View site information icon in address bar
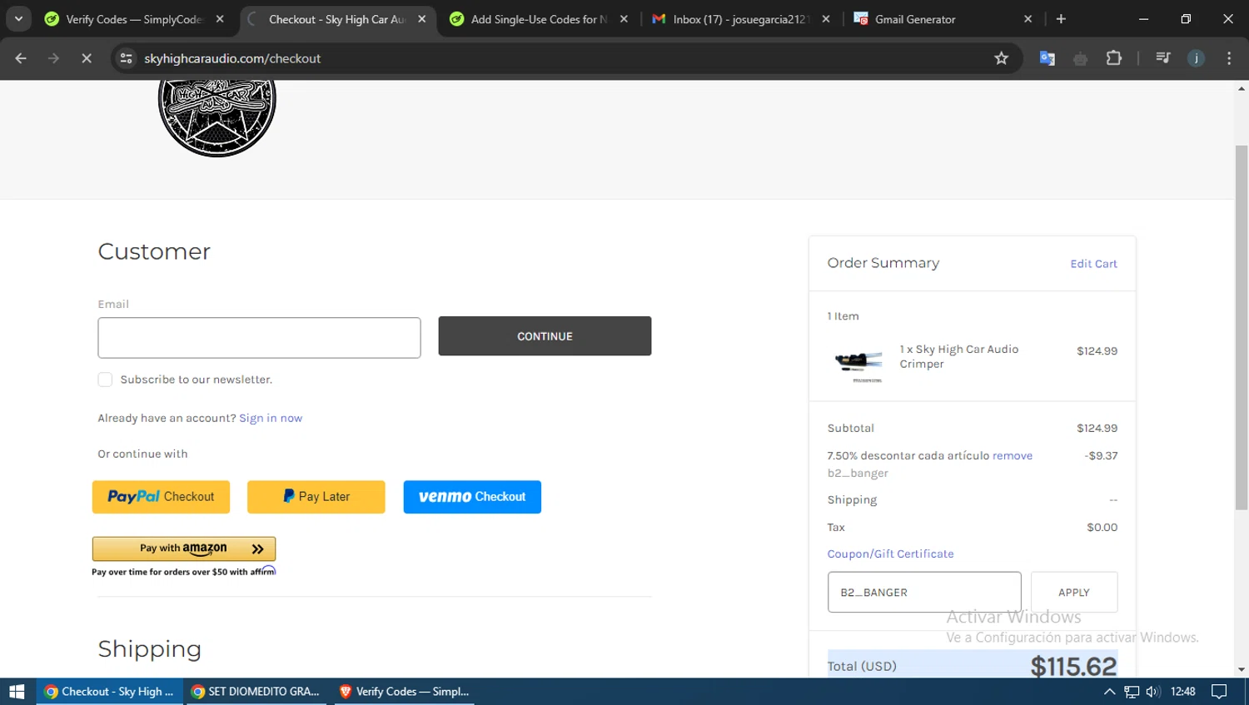The width and height of the screenshot is (1249, 705). point(127,58)
